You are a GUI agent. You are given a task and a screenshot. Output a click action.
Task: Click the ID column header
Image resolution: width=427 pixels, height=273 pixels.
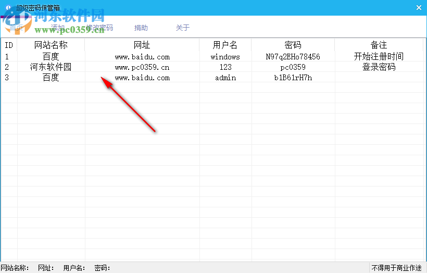click(9, 45)
